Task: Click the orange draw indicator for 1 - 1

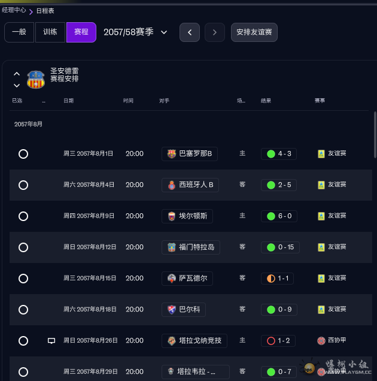Action: (271, 279)
